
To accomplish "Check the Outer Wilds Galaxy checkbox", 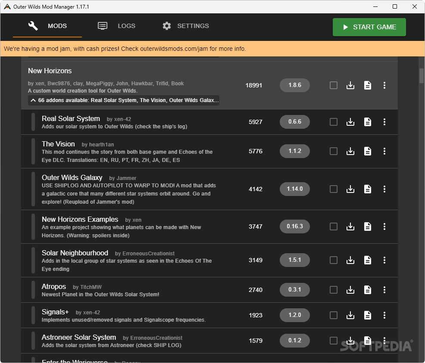I will click(333, 189).
